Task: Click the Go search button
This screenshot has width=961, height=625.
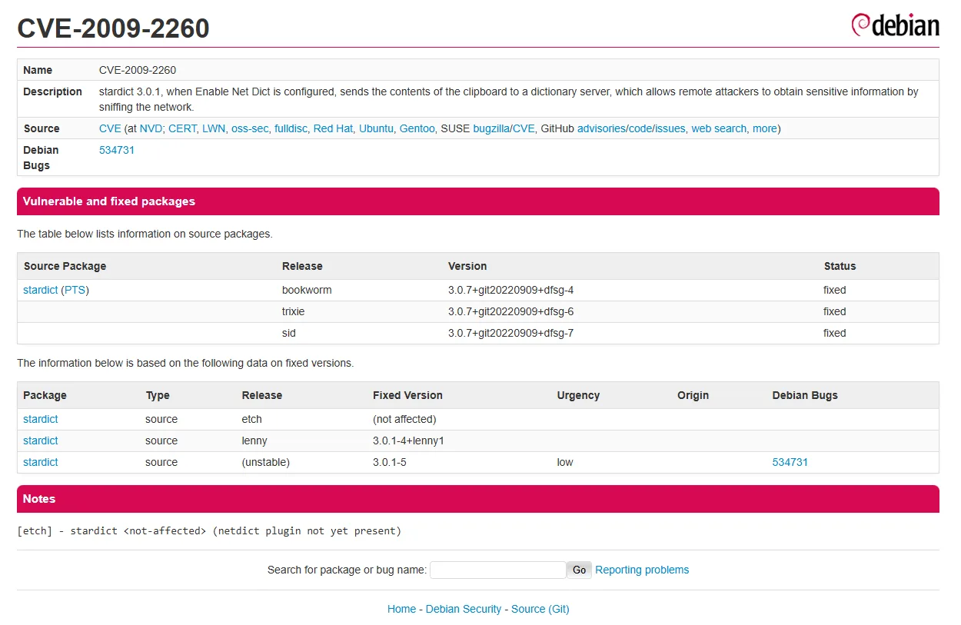Action: coord(579,570)
